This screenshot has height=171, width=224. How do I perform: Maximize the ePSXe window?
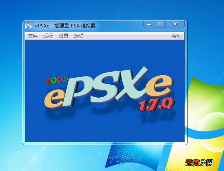pyautogui.click(x=160, y=24)
